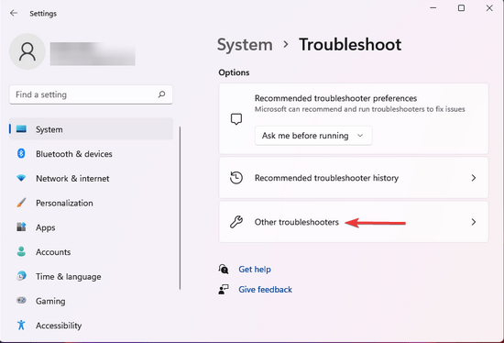Click the Apps icon in sidebar
This screenshot has width=504, height=343.
[x=21, y=227]
